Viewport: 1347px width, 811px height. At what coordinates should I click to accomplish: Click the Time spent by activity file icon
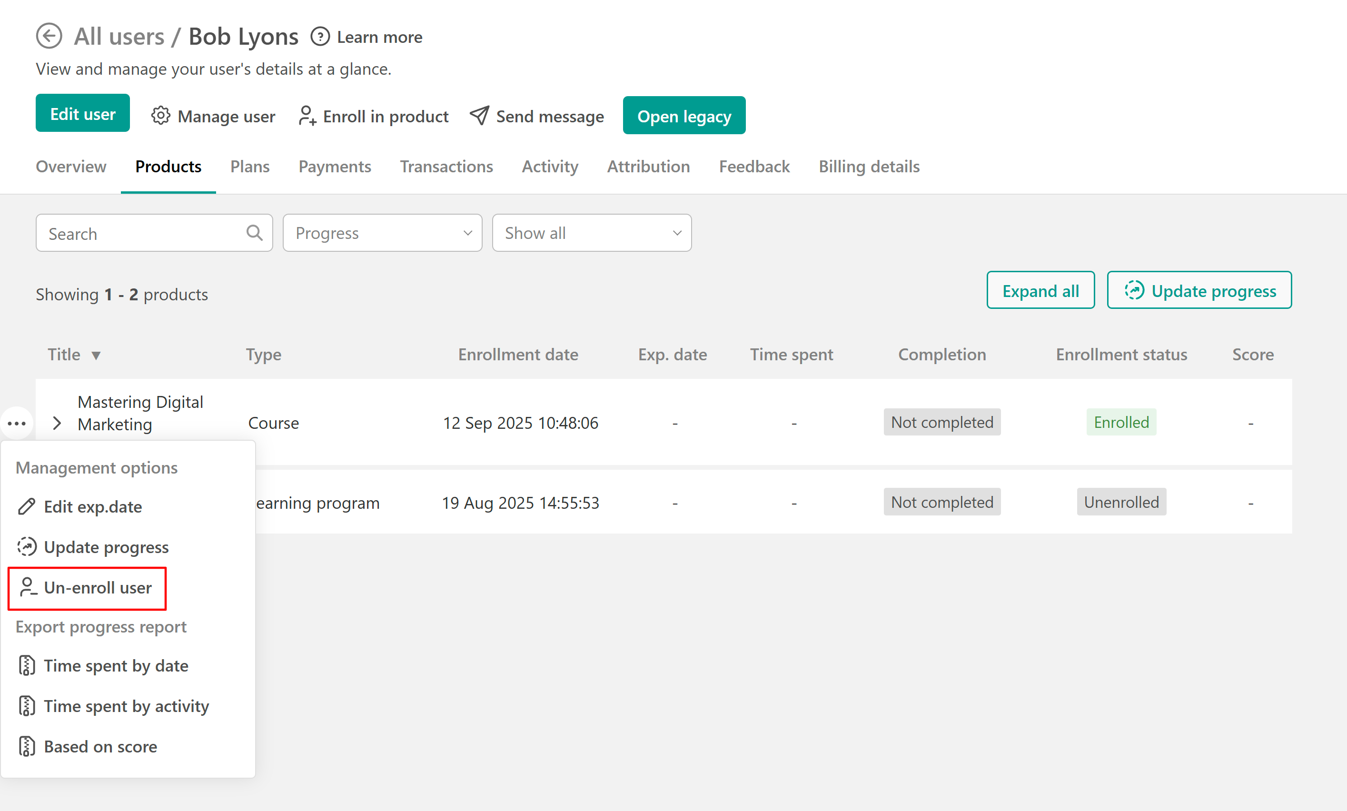click(27, 706)
